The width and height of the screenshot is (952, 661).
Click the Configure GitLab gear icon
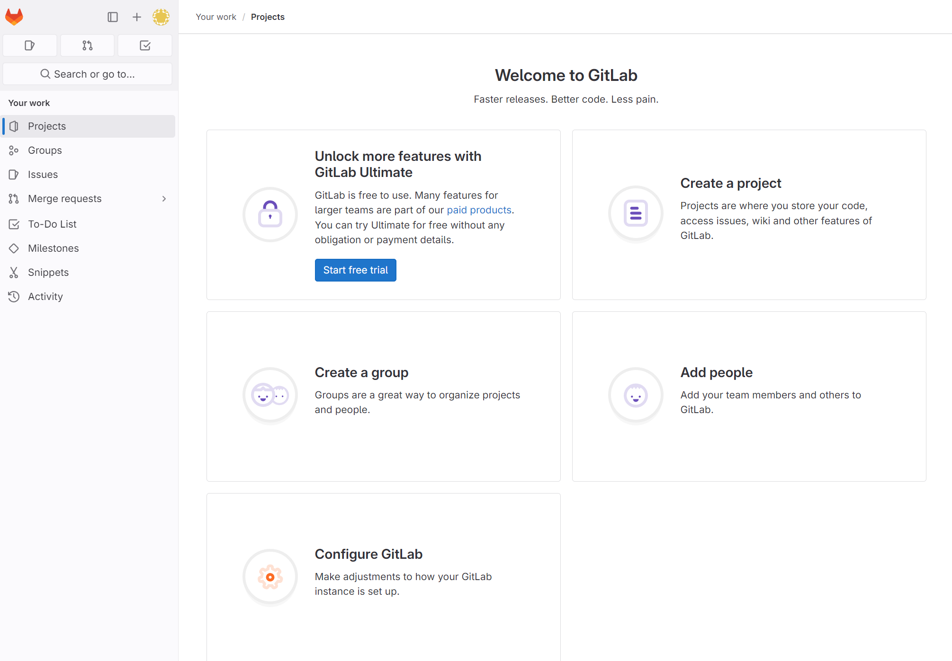(x=270, y=577)
